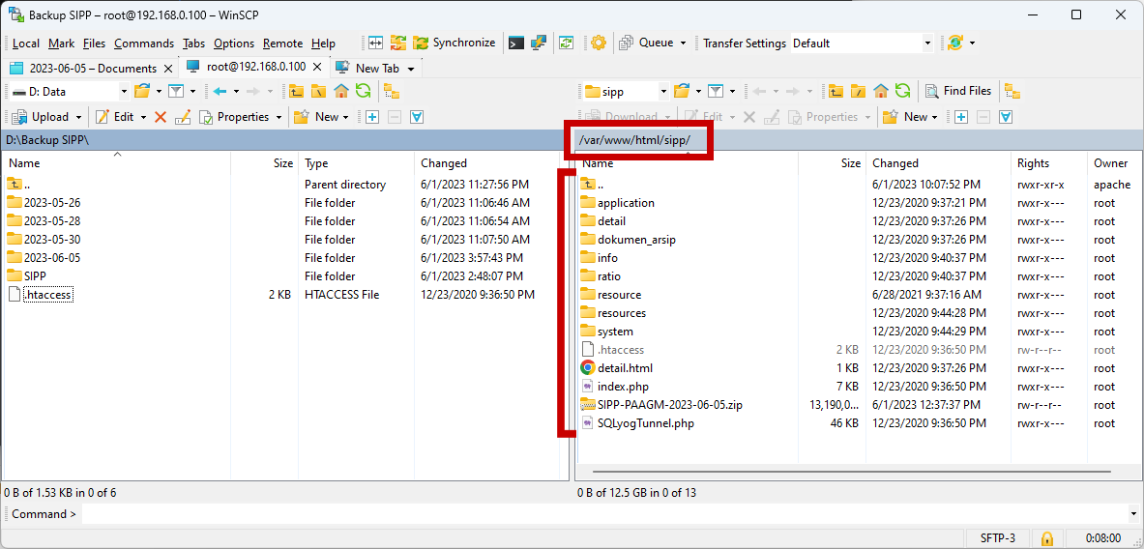This screenshot has height=549, width=1144.
Task: Open the Commands menu
Action: [x=144, y=43]
